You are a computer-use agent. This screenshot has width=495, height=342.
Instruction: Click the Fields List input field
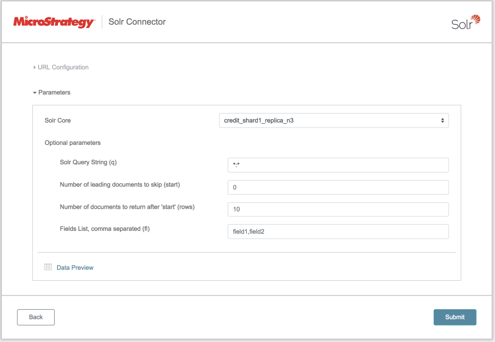tap(338, 231)
